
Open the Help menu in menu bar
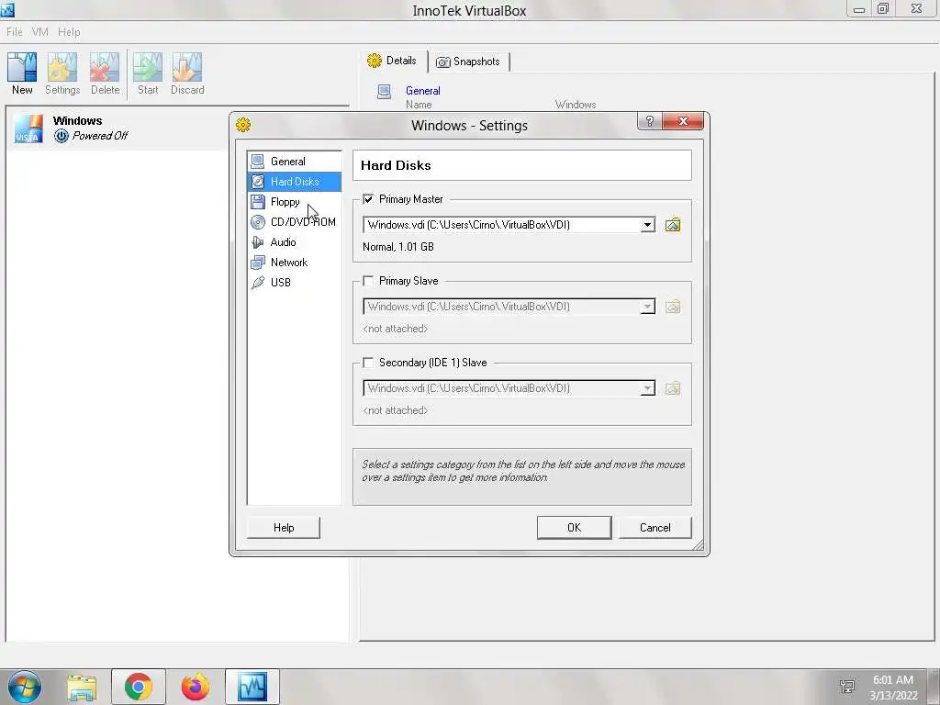tap(69, 32)
